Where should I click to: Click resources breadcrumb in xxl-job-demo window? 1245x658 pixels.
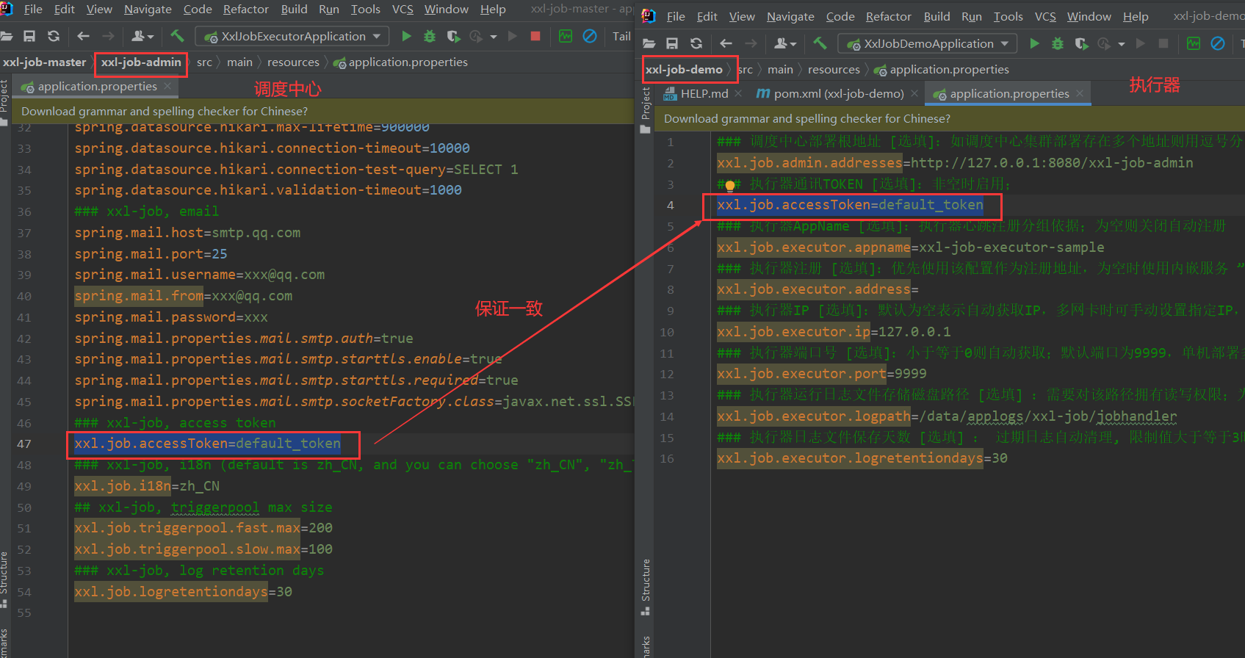834,69
